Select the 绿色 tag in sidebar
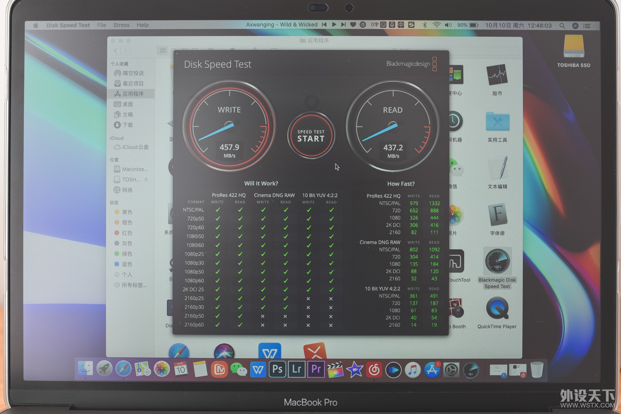The width and height of the screenshot is (621, 414). tap(124, 254)
